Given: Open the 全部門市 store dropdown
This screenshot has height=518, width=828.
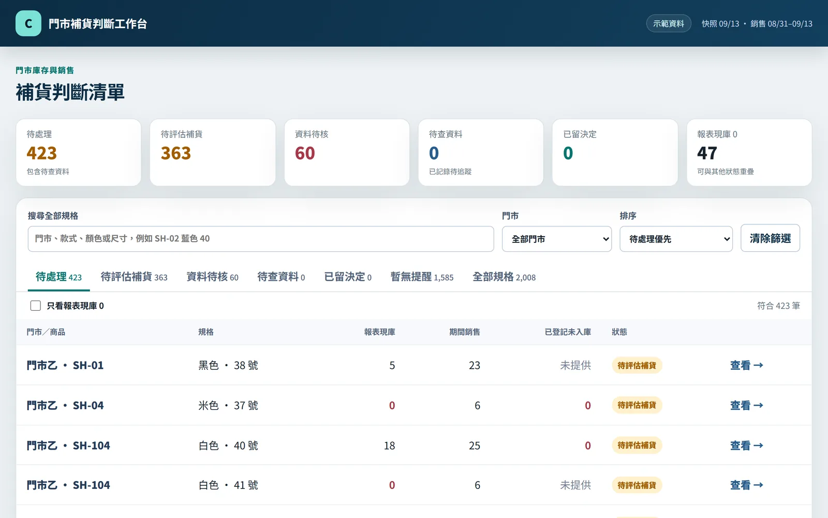Looking at the screenshot, I should tap(557, 239).
